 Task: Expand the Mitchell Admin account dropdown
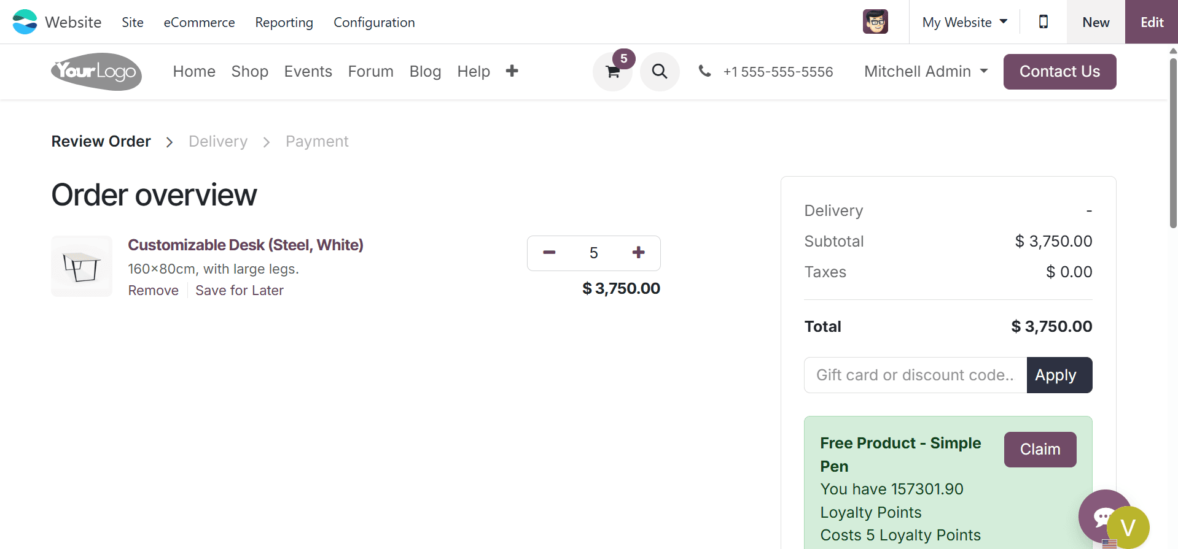tap(926, 71)
